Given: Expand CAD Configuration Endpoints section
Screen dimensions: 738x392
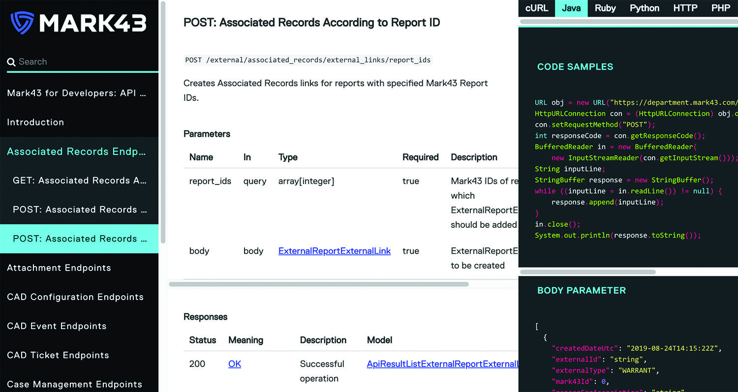Looking at the screenshot, I should pyautogui.click(x=75, y=297).
